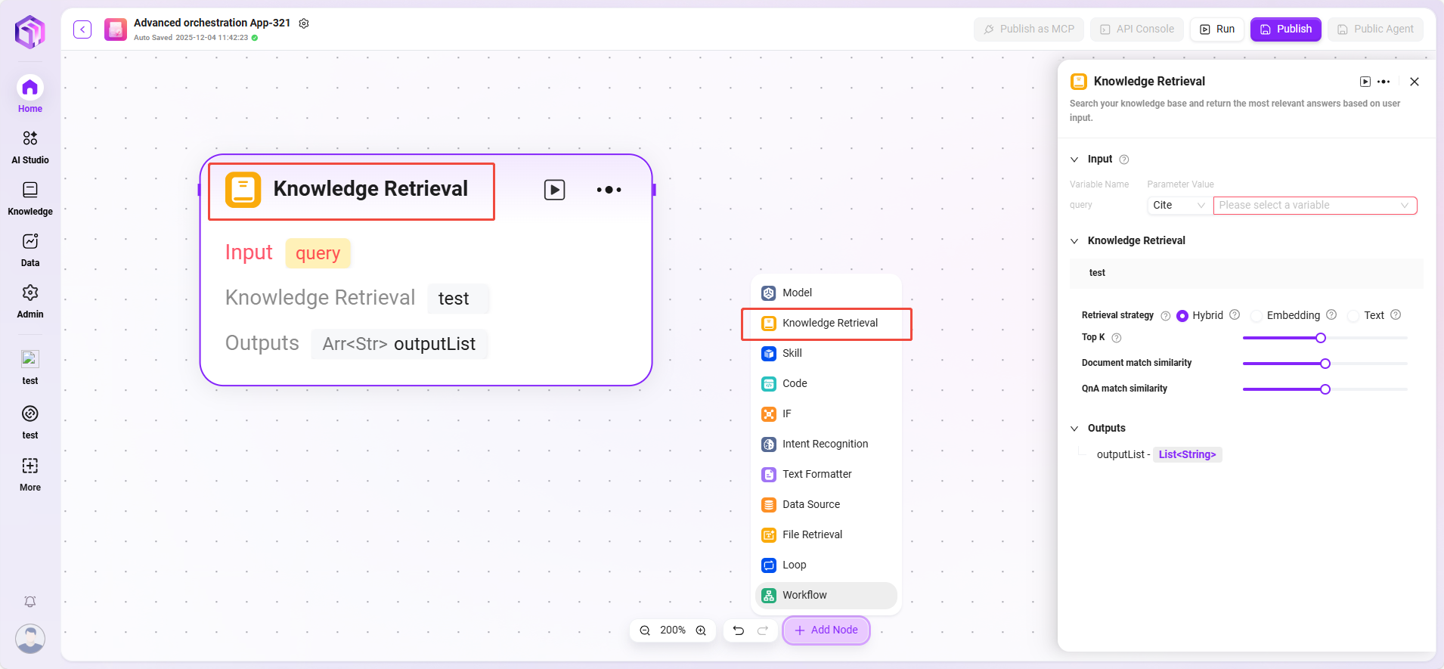The height and width of the screenshot is (669, 1444).
Task: Open the notification bell in the sidebar
Action: [30, 602]
